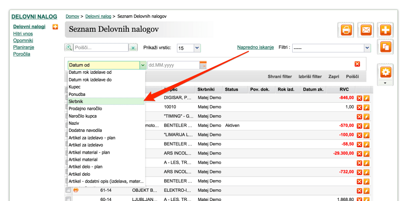Clear the search field with the x icon
The width and height of the screenshot is (411, 201).
tap(133, 48)
